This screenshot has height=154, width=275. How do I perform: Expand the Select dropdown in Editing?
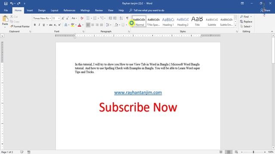point(246,27)
